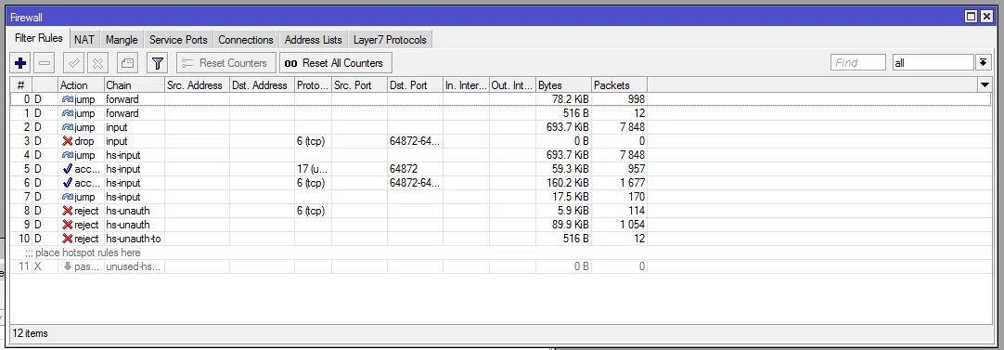Sort by the # column header
This screenshot has height=350, width=1004.
[20, 85]
